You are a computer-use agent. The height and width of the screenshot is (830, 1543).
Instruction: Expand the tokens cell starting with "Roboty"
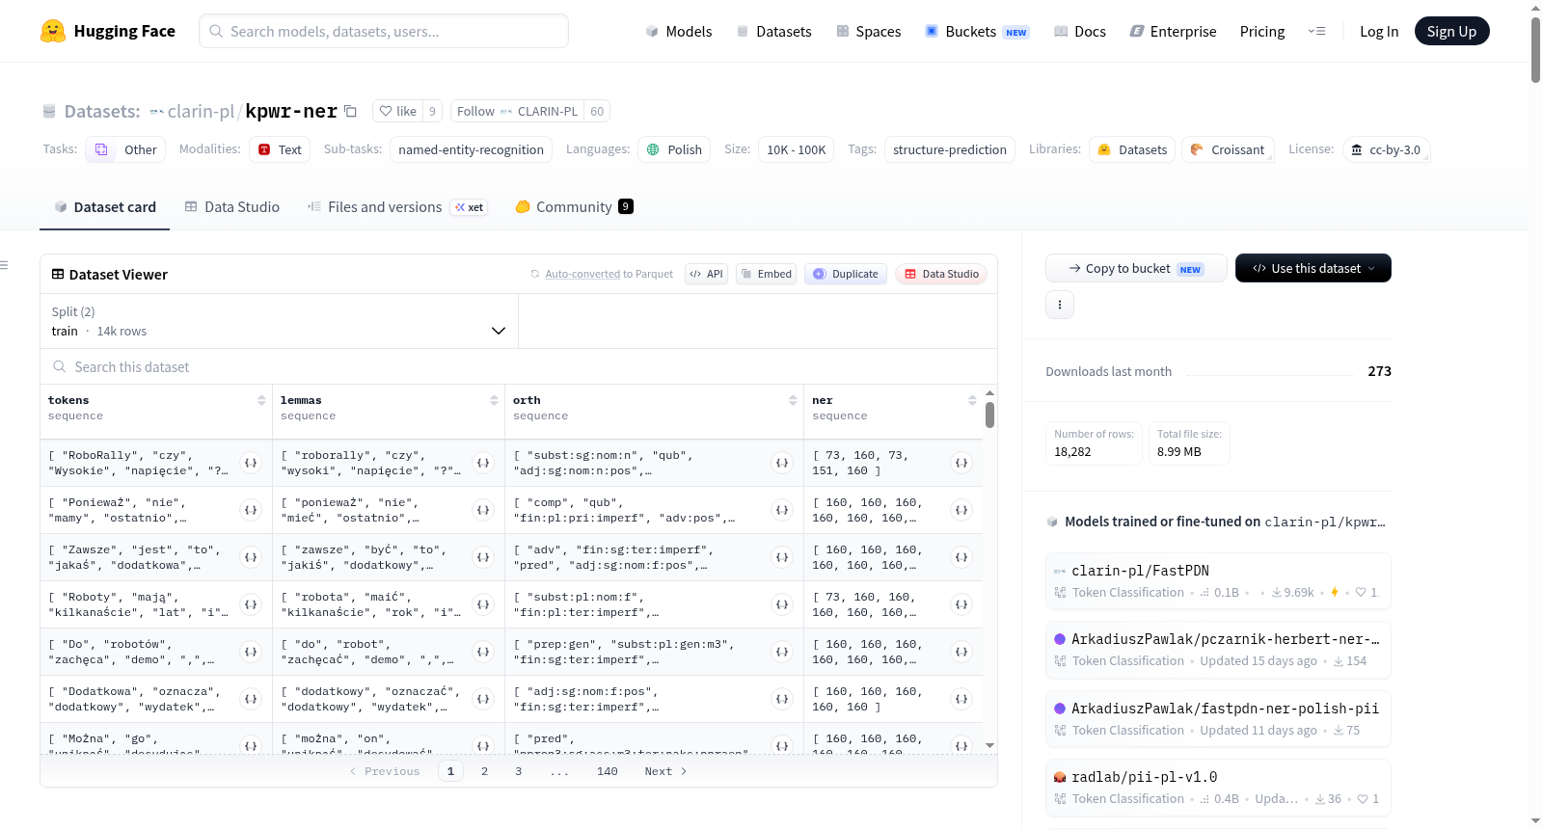[251, 604]
